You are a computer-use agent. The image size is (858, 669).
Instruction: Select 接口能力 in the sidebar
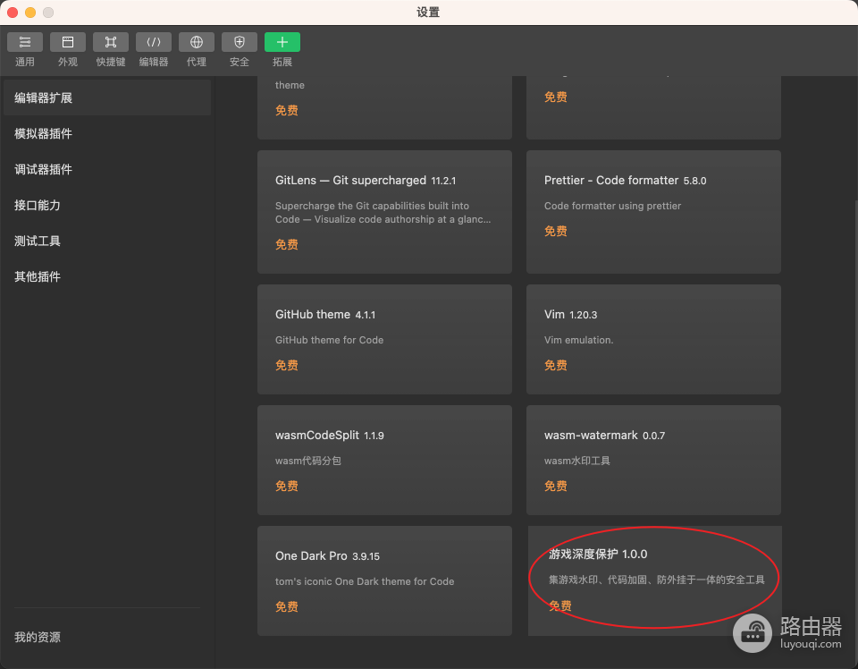coord(107,206)
